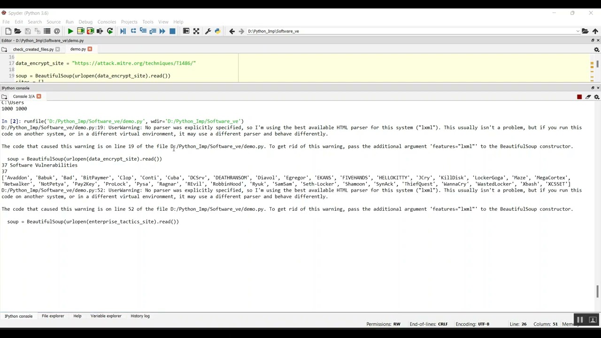The image size is (601, 338).
Task: Save the current file
Action: coord(28,31)
